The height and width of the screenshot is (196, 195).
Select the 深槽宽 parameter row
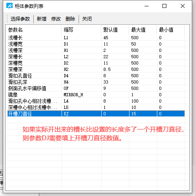pyautogui.click(x=96, y=63)
